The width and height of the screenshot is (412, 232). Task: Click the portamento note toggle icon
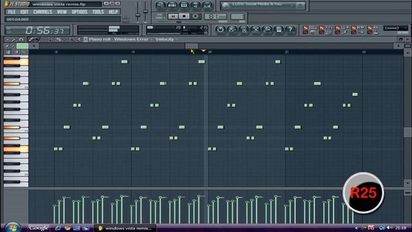[13, 46]
